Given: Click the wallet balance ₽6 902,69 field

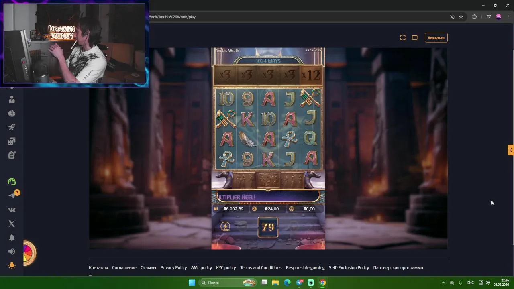Looking at the screenshot, I should (230, 209).
